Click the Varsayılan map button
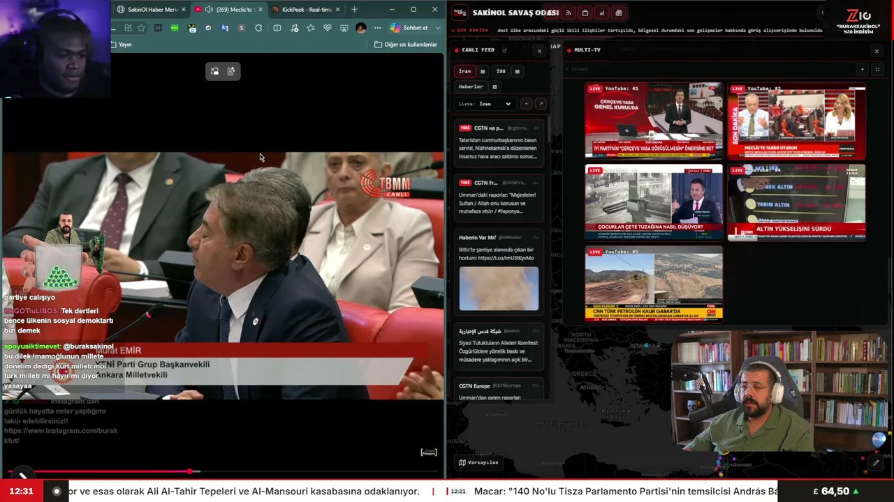 (x=478, y=462)
